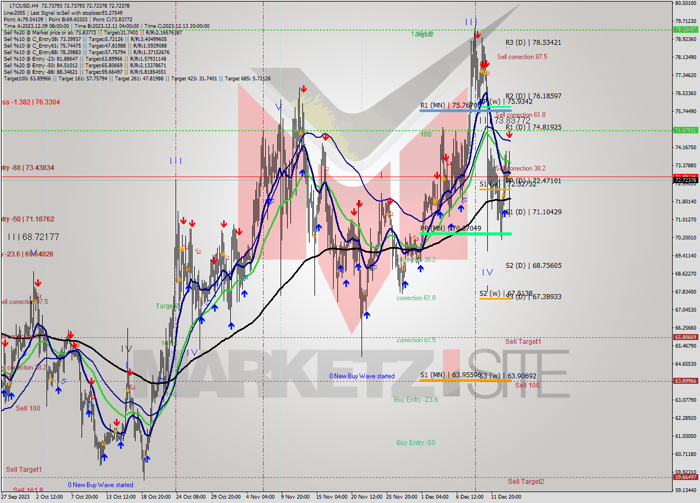Click the green 74.87931 price axis tag
Viewport: 700px width, 503px height.
pos(685,130)
